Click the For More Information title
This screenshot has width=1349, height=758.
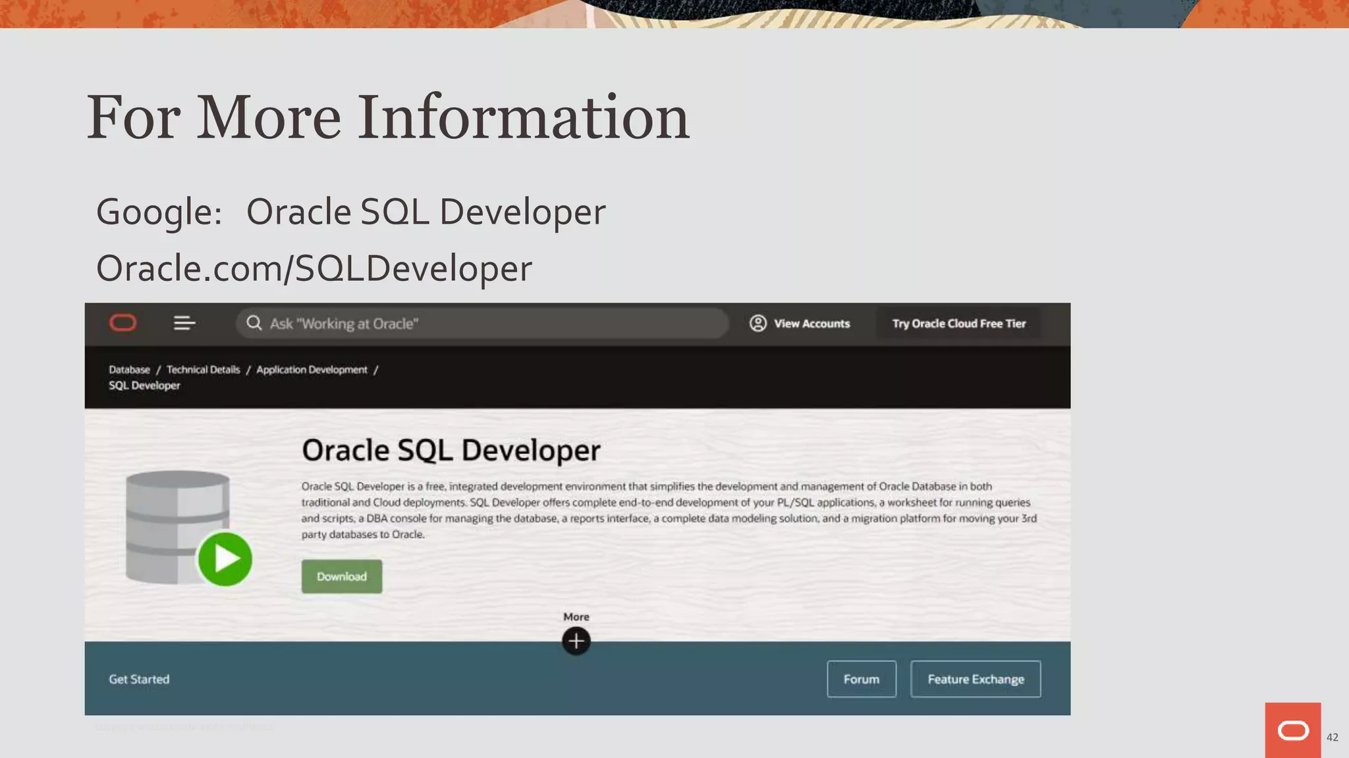pos(388,117)
